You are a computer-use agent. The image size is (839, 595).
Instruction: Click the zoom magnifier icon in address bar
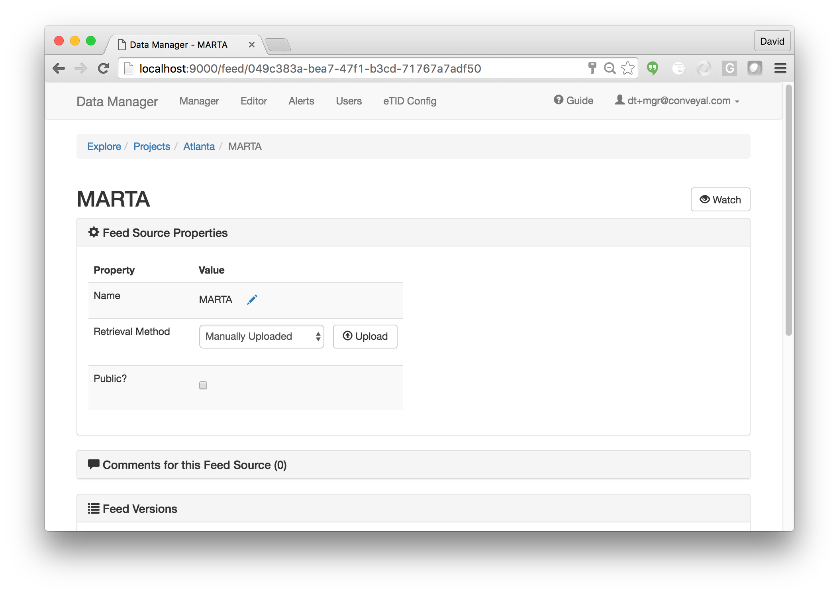coord(610,68)
